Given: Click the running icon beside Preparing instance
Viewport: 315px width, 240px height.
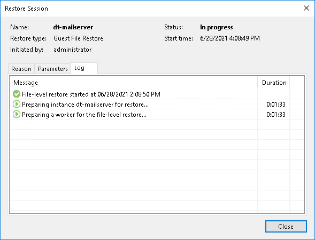Looking at the screenshot, I should (x=17, y=104).
